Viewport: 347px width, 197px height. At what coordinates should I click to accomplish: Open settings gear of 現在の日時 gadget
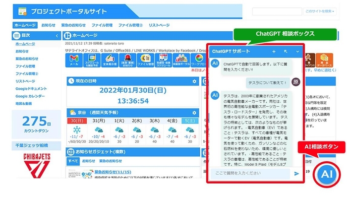194,81
